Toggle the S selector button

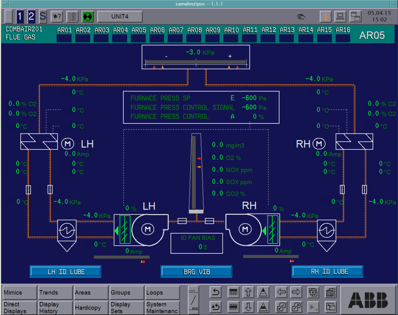[x=43, y=17]
